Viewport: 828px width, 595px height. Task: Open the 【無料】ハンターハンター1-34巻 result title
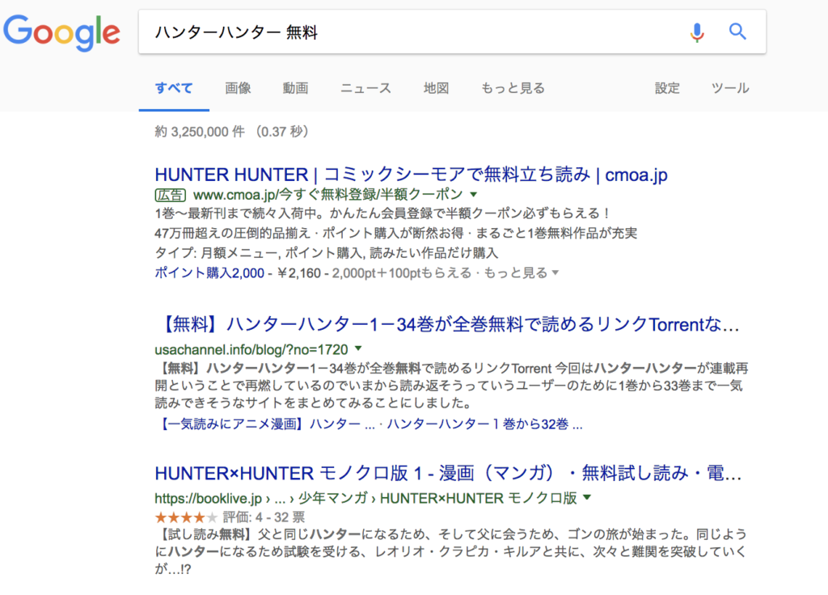tap(449, 324)
